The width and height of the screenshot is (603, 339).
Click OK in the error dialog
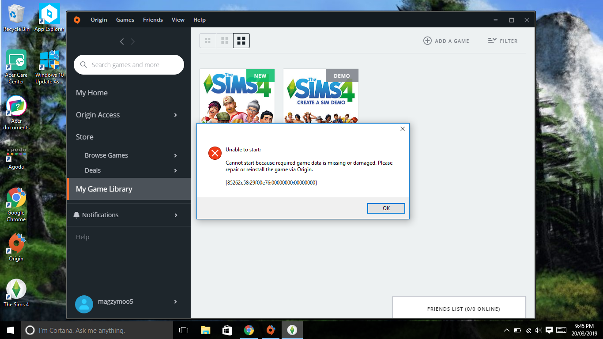(x=386, y=208)
